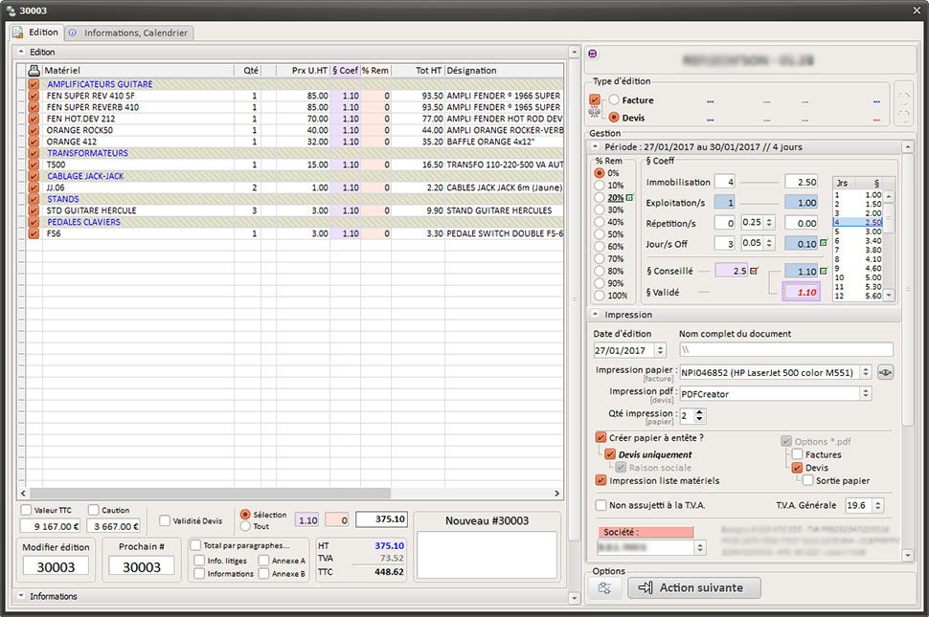
Task: Select the Facture radio button
Action: click(x=613, y=99)
